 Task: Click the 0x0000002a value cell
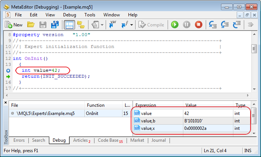click(x=208, y=128)
